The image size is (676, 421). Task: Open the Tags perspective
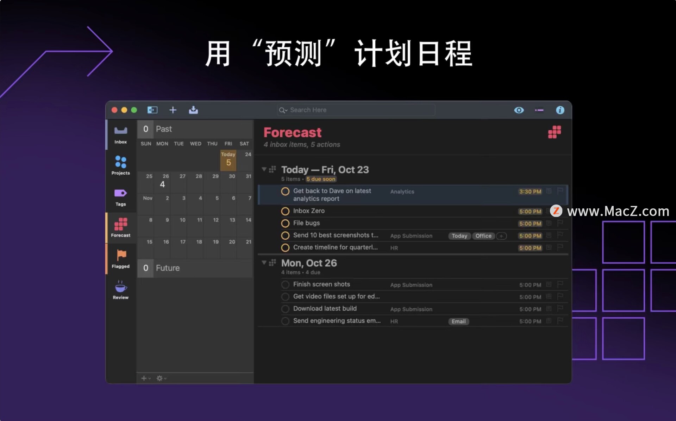point(120,197)
